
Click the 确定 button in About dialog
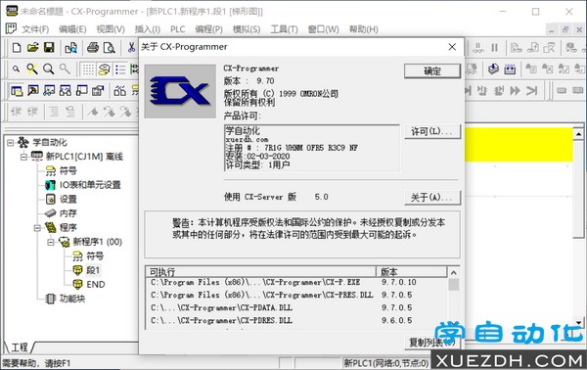[x=432, y=70]
